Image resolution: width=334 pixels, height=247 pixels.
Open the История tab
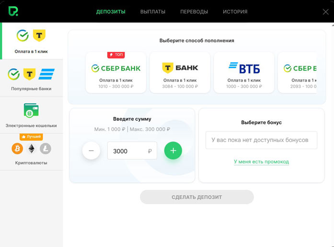click(235, 12)
